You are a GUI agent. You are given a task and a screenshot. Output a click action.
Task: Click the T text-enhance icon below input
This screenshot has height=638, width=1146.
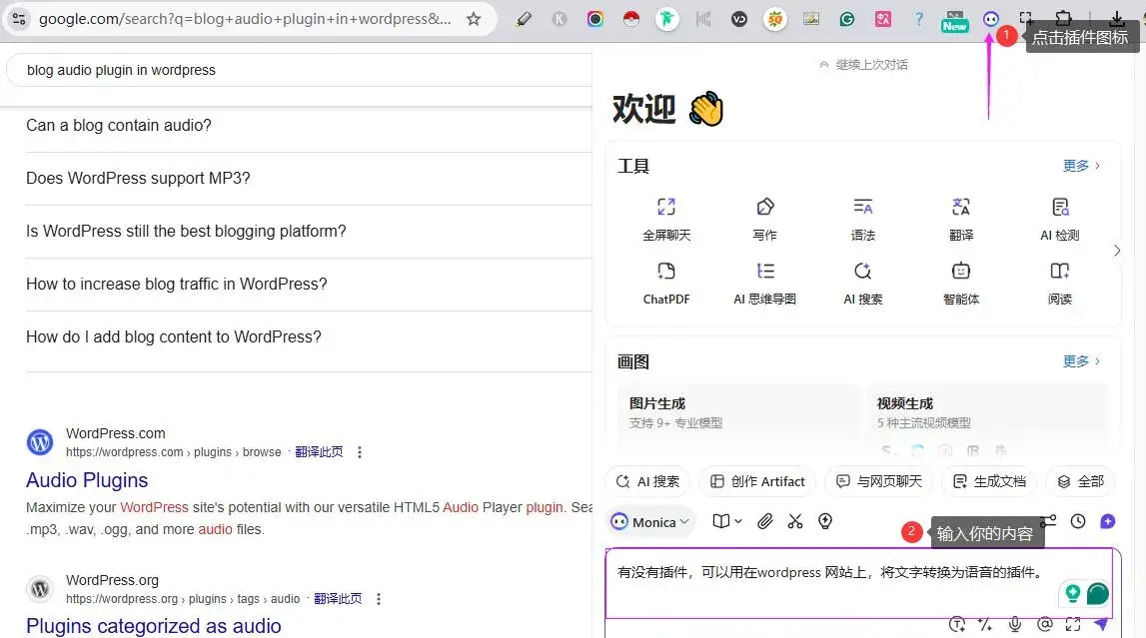(x=957, y=624)
